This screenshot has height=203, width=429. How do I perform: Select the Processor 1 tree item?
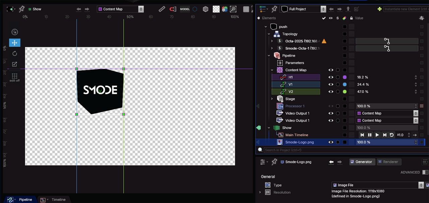295,106
